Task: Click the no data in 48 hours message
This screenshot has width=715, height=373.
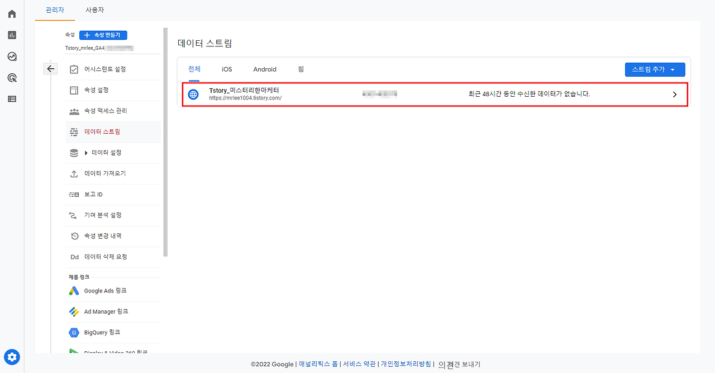Action: [x=529, y=94]
